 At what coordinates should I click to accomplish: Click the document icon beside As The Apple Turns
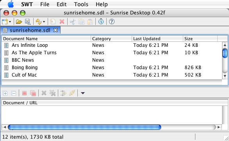tap(6, 53)
